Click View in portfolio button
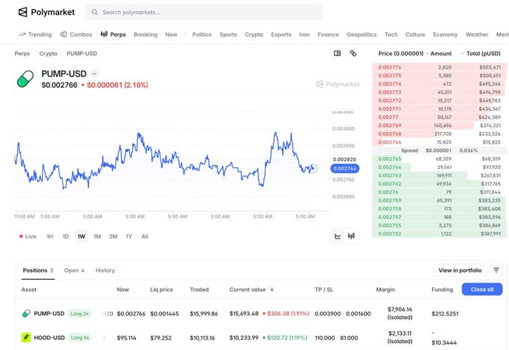509x350 pixels. 460,270
